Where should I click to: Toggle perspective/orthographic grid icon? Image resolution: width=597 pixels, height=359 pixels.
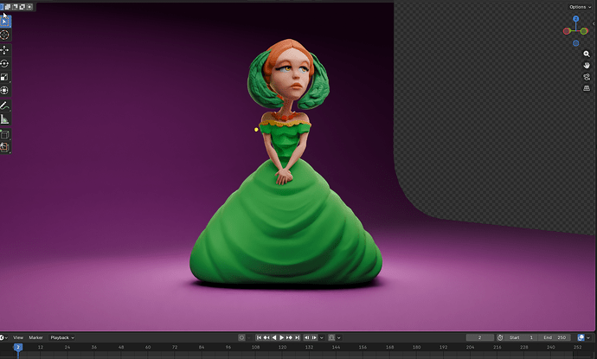[587, 88]
